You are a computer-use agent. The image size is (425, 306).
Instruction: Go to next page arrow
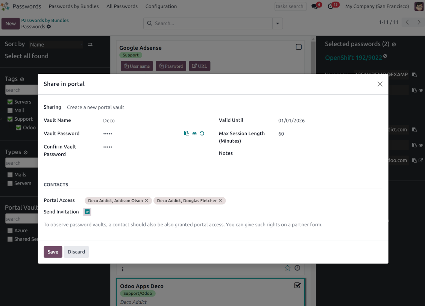pyautogui.click(x=419, y=22)
